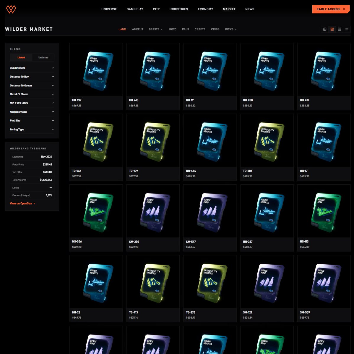Open the TG-606 land card image
This screenshot has height=354, width=354.
coord(267,140)
